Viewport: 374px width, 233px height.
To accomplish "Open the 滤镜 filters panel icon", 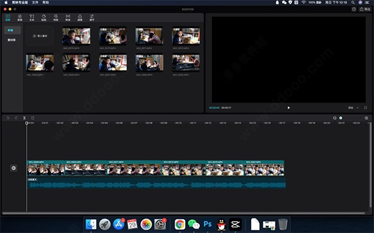I will click(80, 17).
